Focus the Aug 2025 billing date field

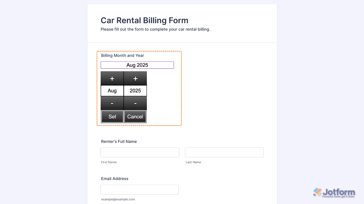pyautogui.click(x=137, y=65)
